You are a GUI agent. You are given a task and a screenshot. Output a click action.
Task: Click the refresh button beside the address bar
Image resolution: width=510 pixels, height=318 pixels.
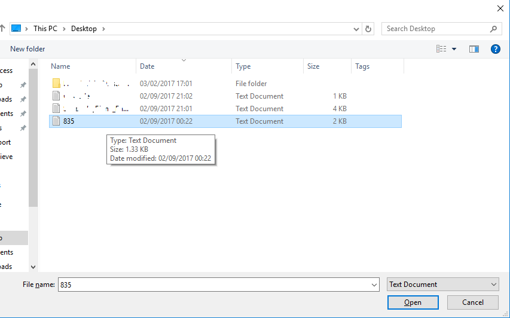pos(368,29)
